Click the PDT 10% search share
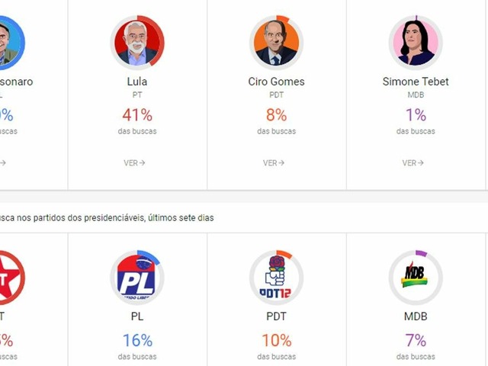488x366 pixels. pos(276,340)
